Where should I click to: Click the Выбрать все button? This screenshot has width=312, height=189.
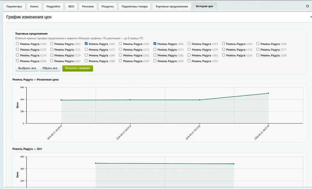coord(27,68)
